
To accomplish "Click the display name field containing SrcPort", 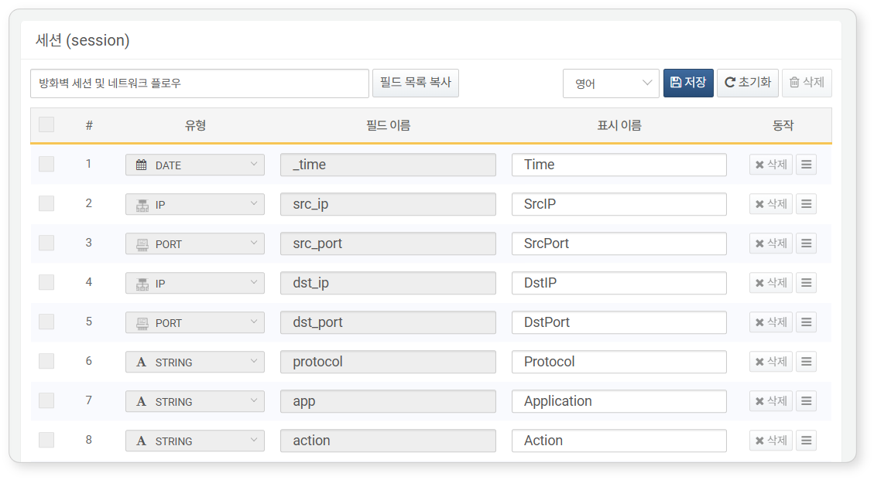I will (619, 244).
